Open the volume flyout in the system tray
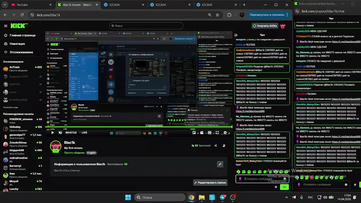This screenshot has height=203, width=361. [325, 197]
